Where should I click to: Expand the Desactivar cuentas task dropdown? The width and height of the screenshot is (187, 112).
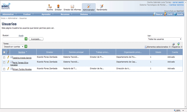pos(13,46)
